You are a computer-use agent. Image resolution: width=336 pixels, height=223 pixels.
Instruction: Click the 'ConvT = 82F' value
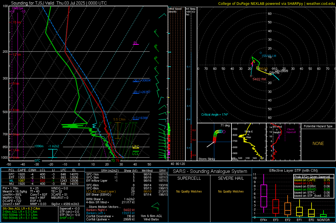tap(39, 195)
